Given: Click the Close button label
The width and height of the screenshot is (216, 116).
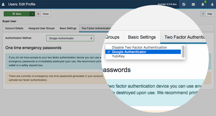Looking at the screenshot, I should click(46, 14).
